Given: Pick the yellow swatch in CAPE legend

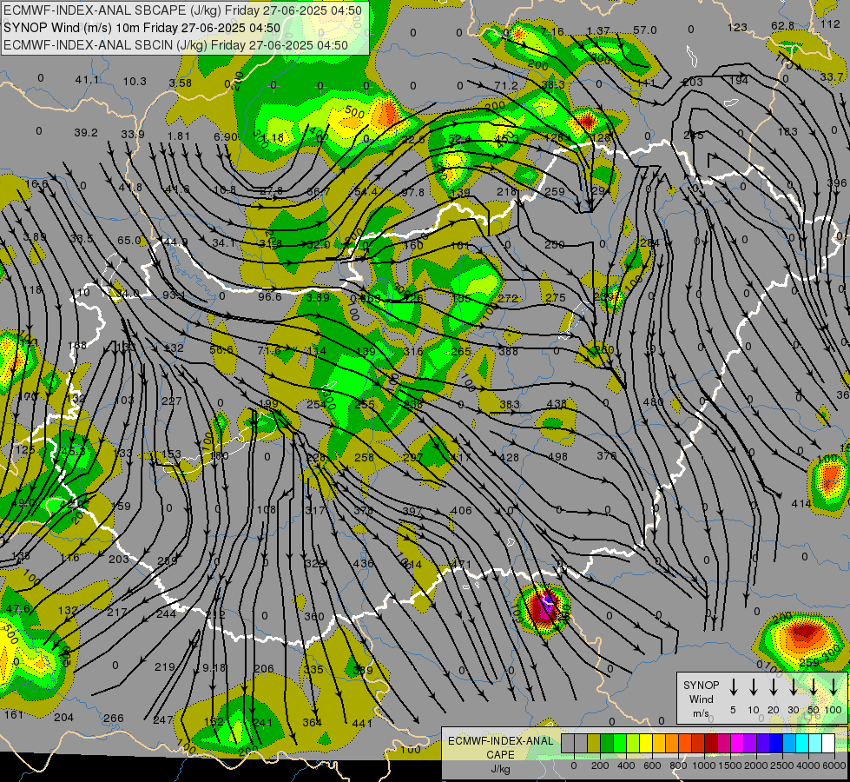Looking at the screenshot, I should tap(646, 744).
